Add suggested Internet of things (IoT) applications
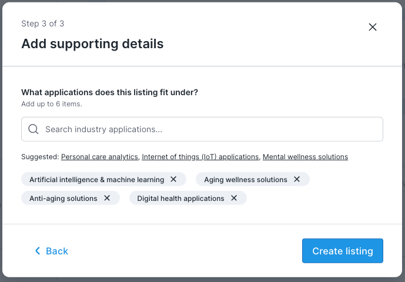This screenshot has width=405, height=282. [x=200, y=157]
